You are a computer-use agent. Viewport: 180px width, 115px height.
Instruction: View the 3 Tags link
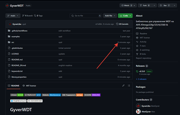[38, 16]
